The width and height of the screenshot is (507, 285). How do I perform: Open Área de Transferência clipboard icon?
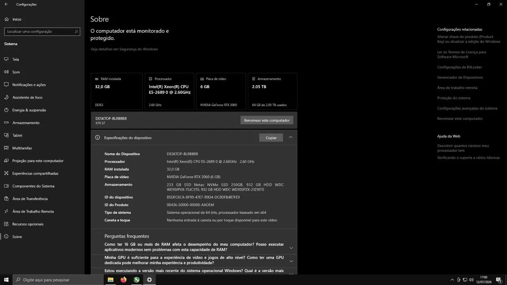coord(6,199)
